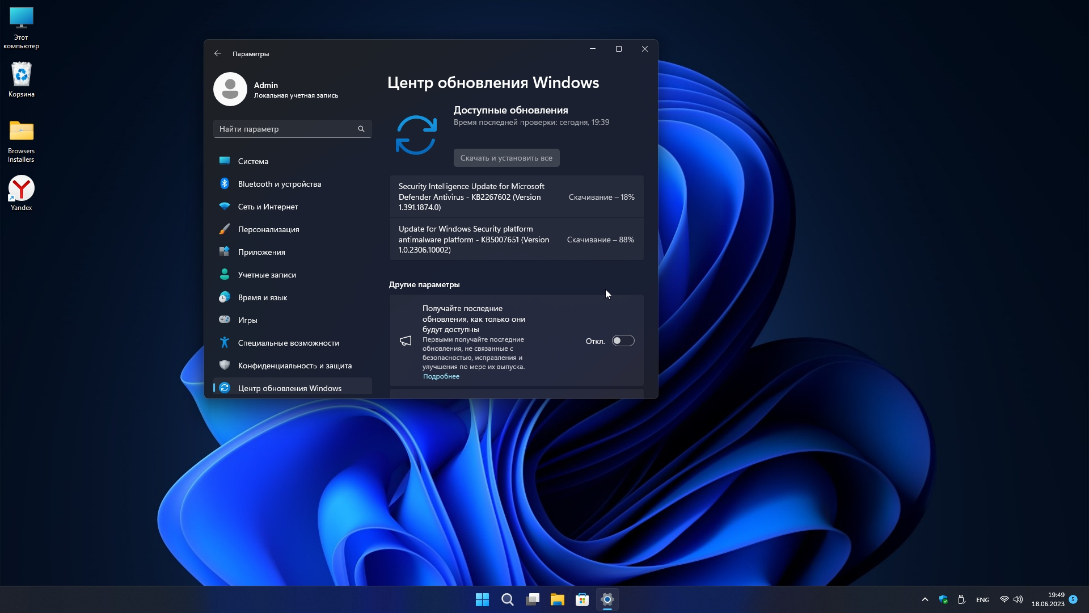Open Конфиденциальность и защита settings
Screen dimensions: 1089x613
[294, 366]
